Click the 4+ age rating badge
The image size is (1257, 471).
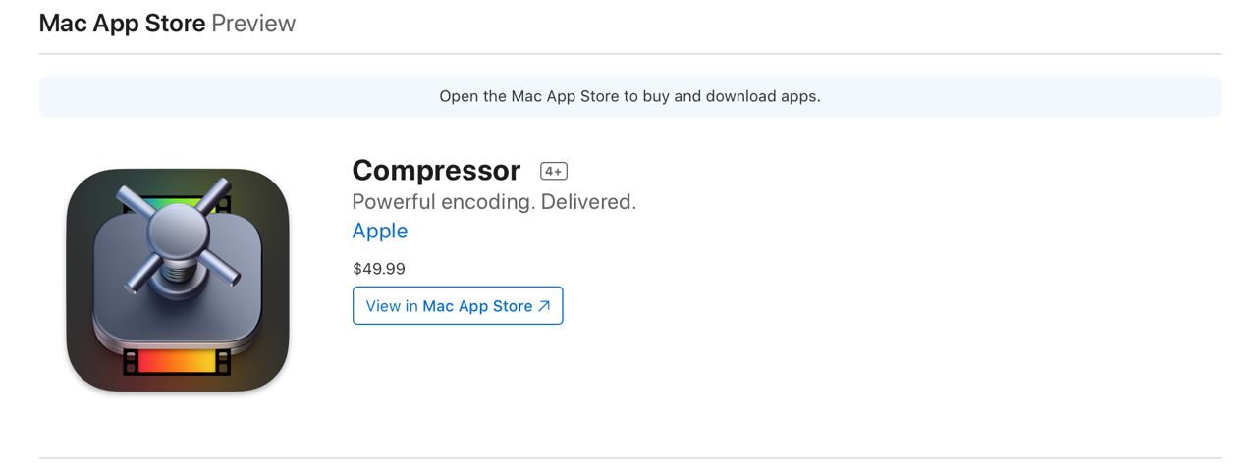point(554,171)
